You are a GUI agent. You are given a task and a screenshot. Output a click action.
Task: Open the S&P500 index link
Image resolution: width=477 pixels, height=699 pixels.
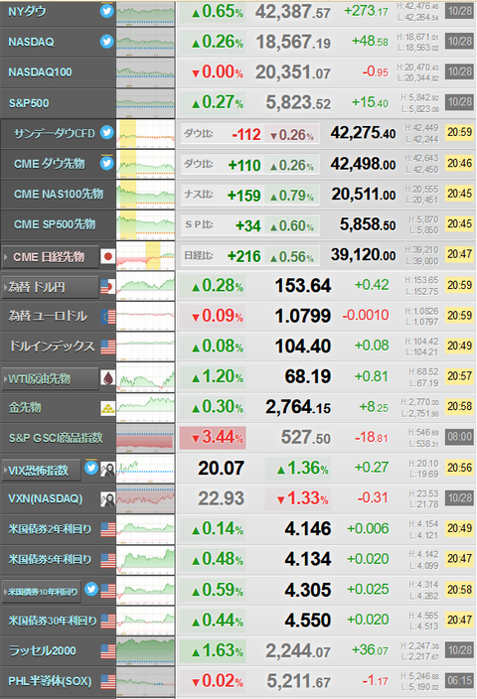[x=29, y=103]
